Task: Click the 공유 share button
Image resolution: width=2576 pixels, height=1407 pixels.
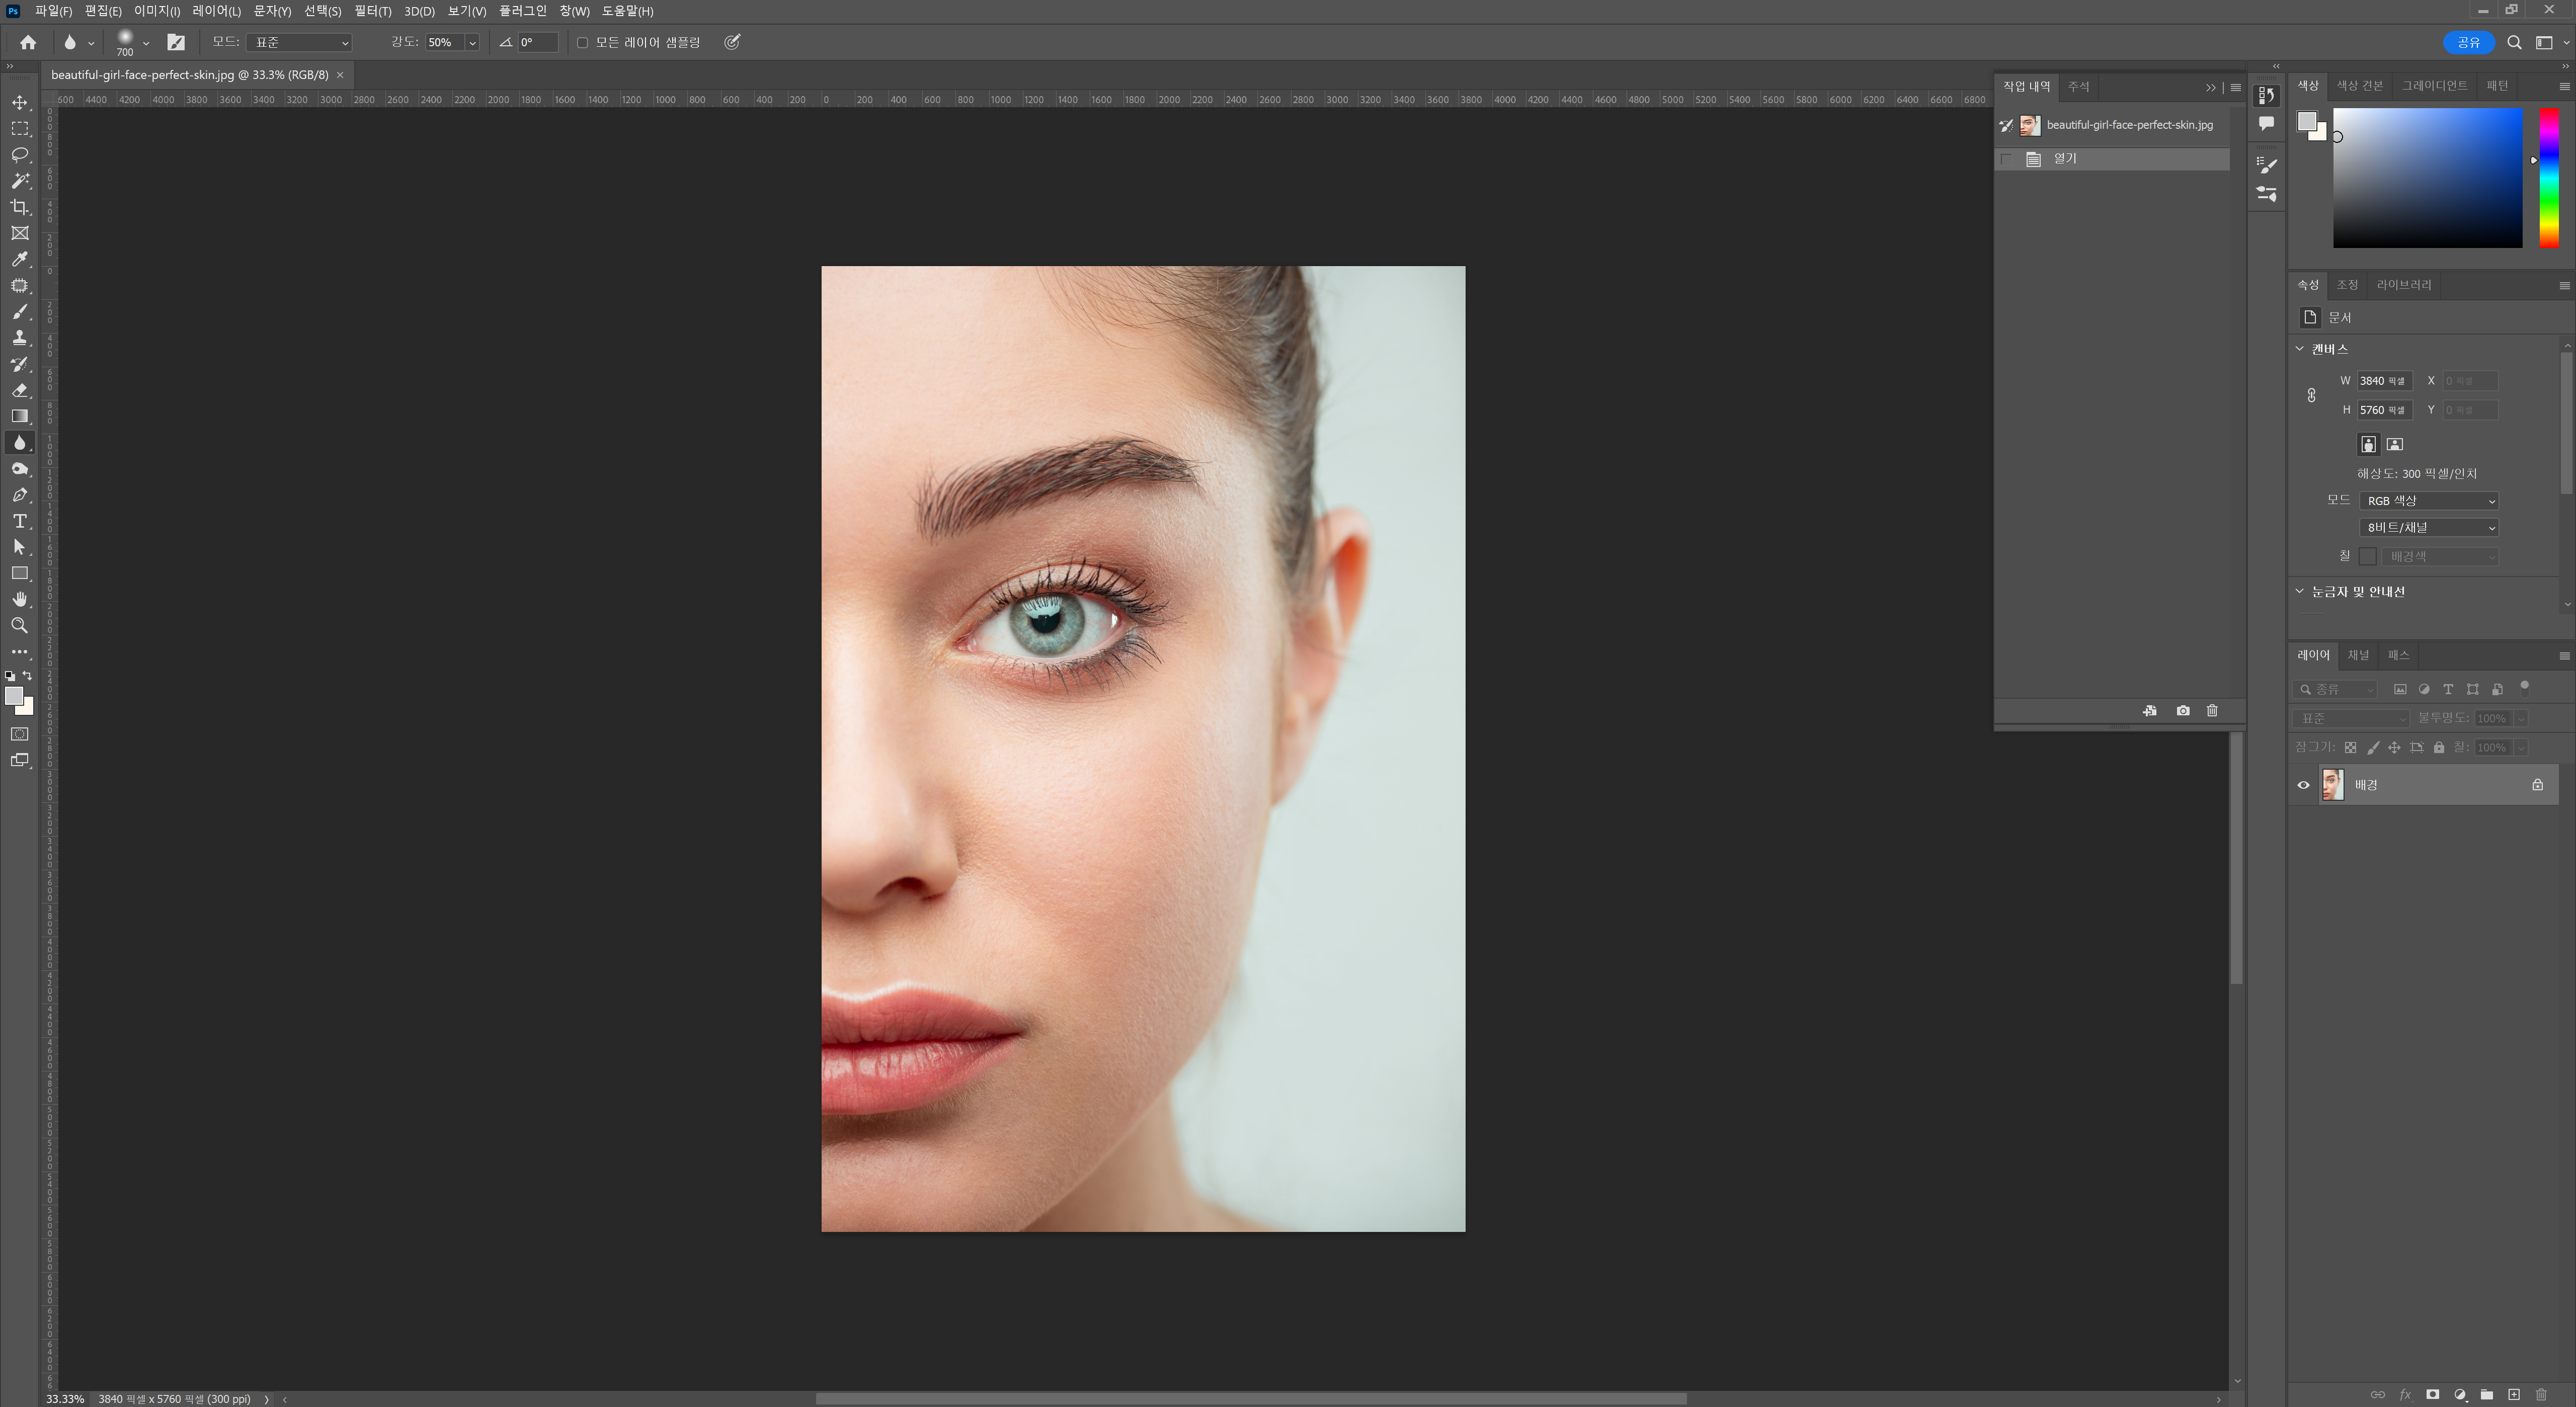Action: click(2468, 42)
